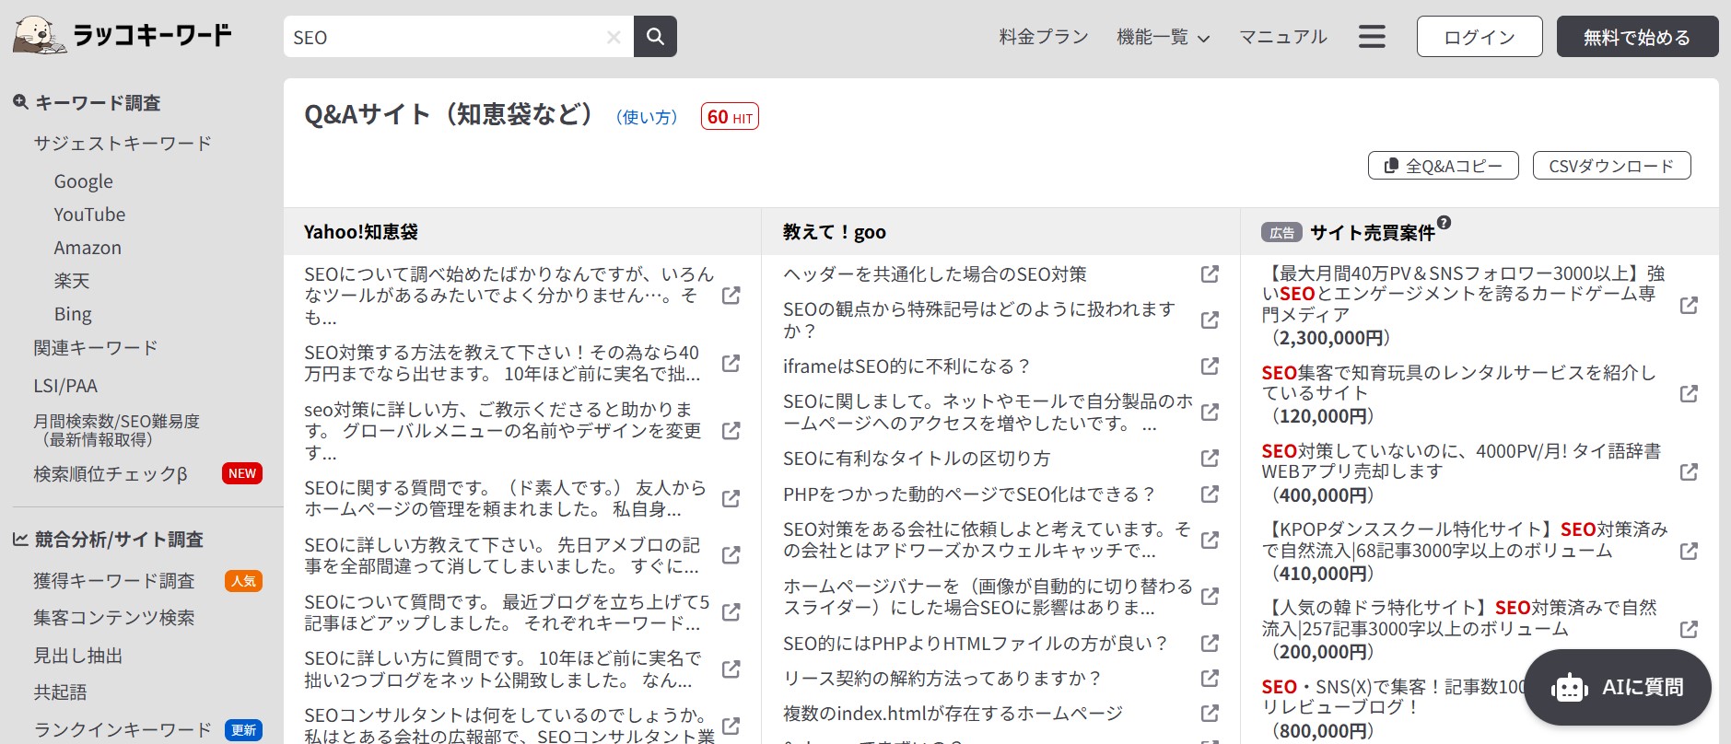The width and height of the screenshot is (1731, 744).
Task: Open external link for 'リース契約の解約方法' question
Action: pyautogui.click(x=1210, y=678)
